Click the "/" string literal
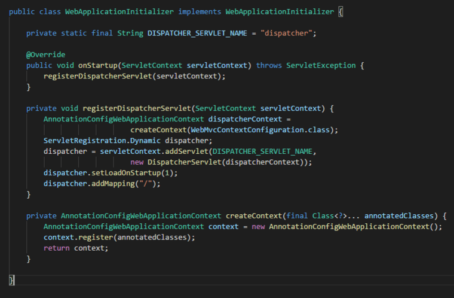Screen dimensions: 454x298 pos(145,184)
